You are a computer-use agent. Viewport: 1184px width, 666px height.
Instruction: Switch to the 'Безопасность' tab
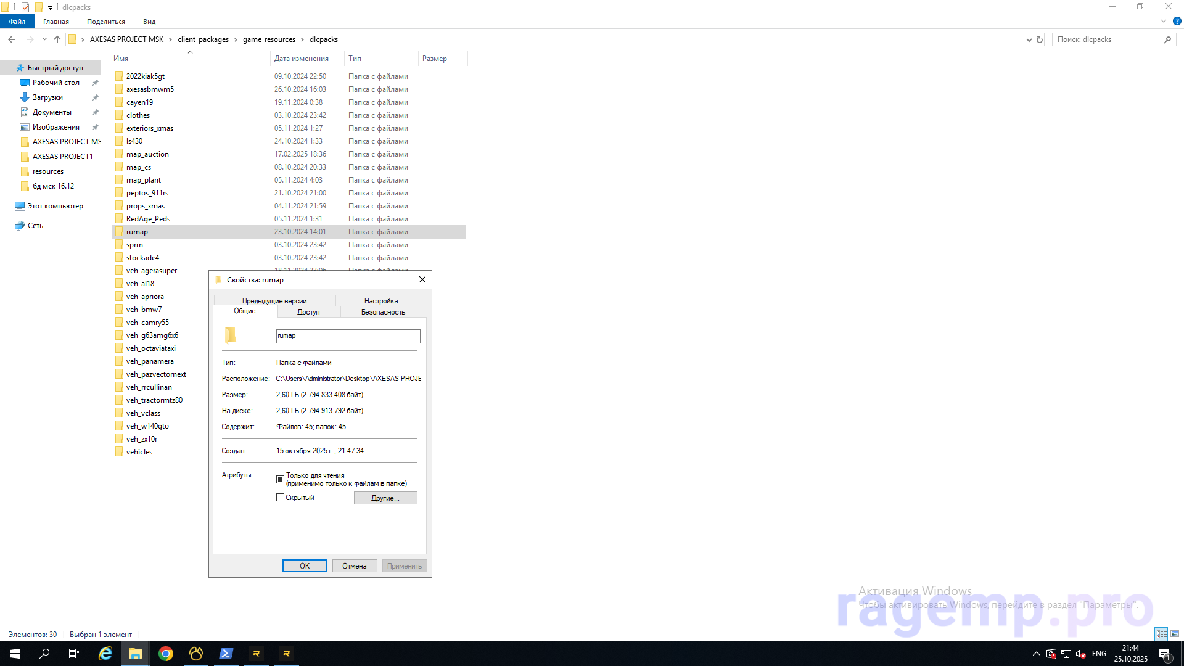[383, 312]
